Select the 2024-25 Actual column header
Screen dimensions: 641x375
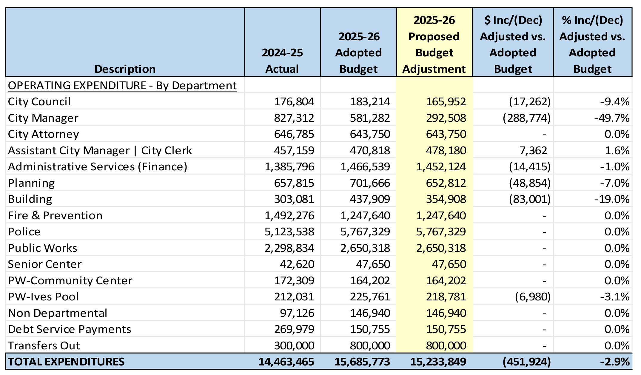pos(282,61)
